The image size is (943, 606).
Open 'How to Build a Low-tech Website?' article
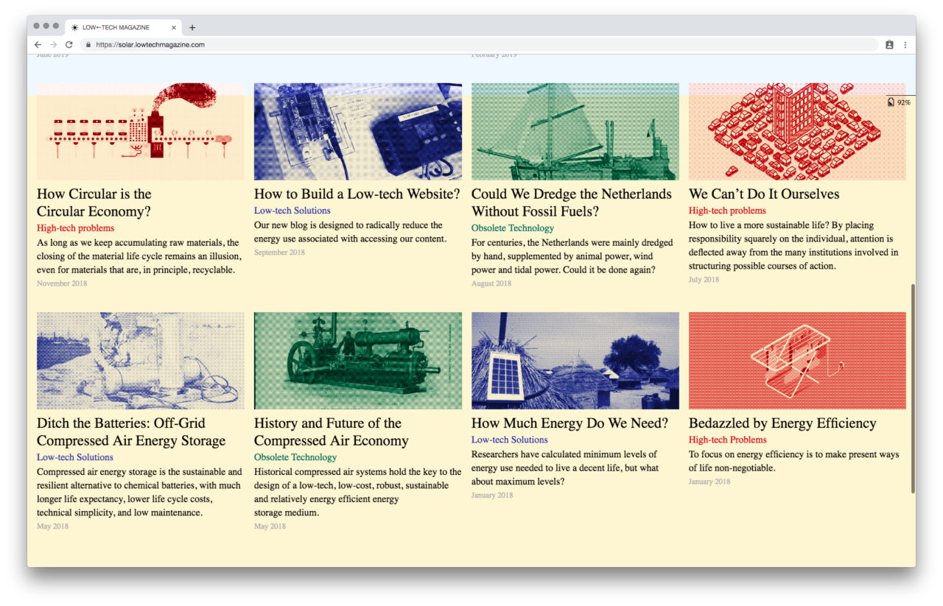coord(357,194)
